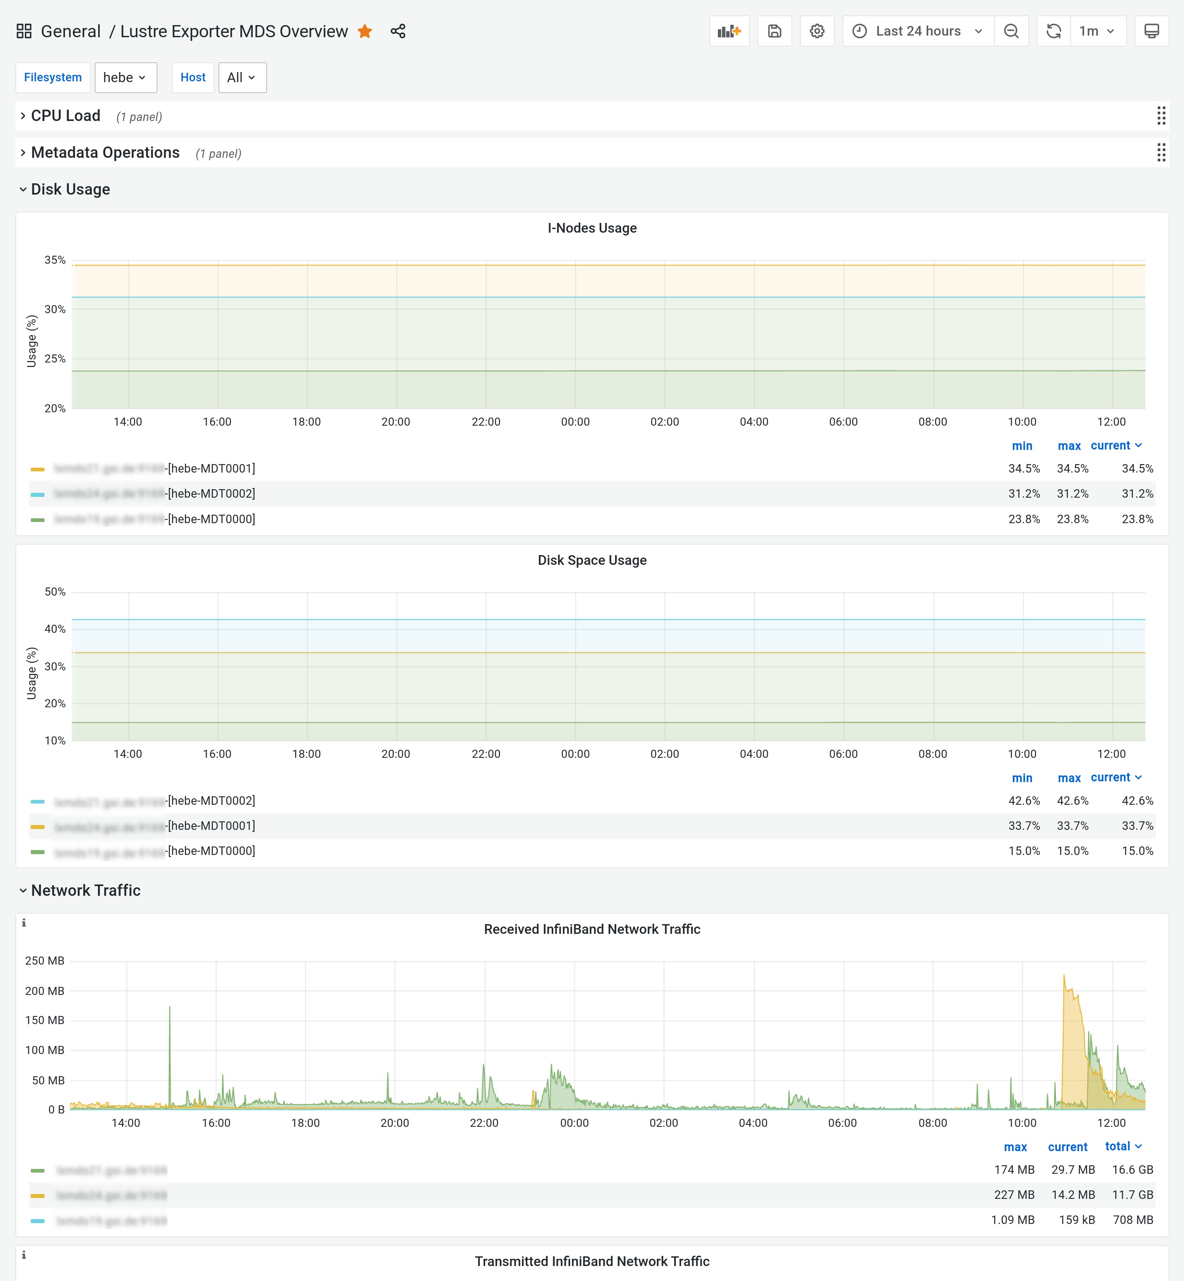Toggle hebe-MDT0001 series in I-Nodes legend
The width and height of the screenshot is (1184, 1281).
(211, 469)
